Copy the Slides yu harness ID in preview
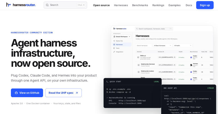 pyautogui.click(x=175, y=57)
